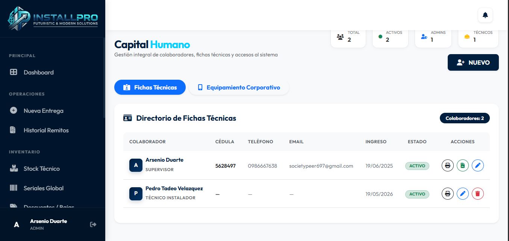Image resolution: width=509 pixels, height=241 pixels.
Task: Click the Dashboard grid icon in sidebar
Action: (14, 72)
